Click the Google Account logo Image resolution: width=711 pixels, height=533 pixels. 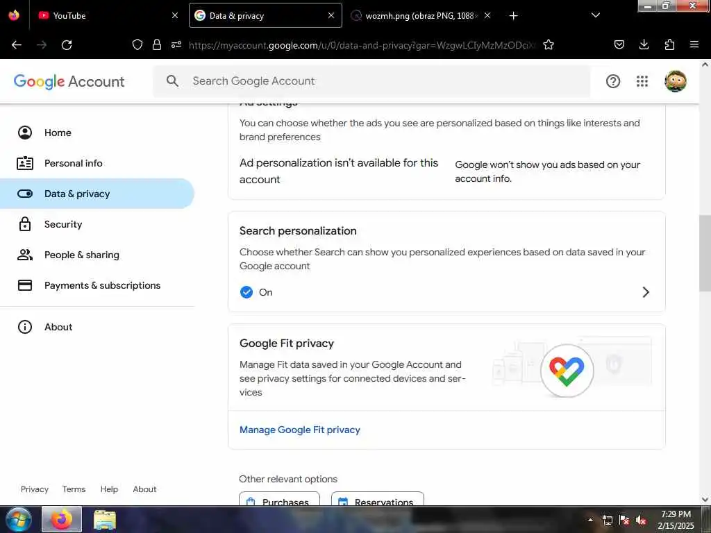pos(69,82)
